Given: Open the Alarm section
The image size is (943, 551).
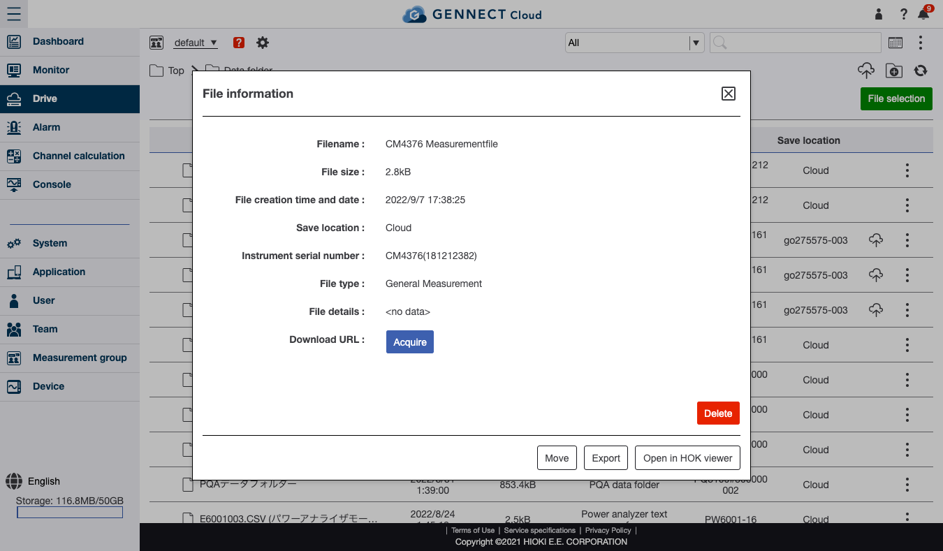Looking at the screenshot, I should (70, 128).
